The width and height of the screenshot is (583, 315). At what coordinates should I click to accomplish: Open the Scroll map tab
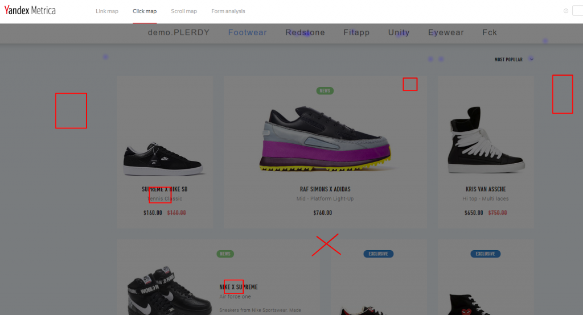click(x=184, y=11)
